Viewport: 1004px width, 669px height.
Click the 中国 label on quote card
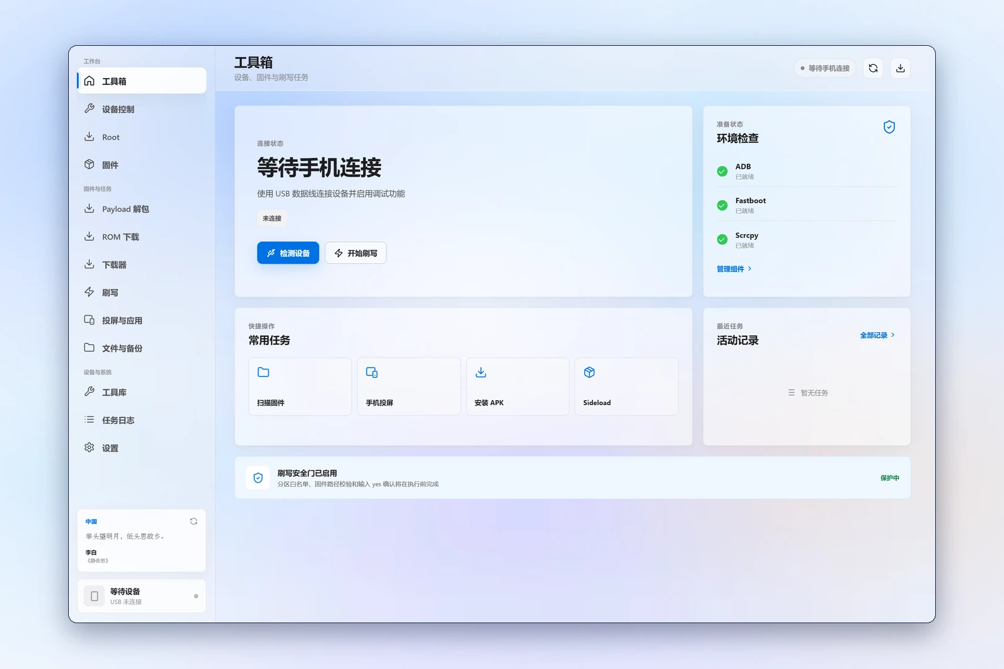(x=91, y=522)
